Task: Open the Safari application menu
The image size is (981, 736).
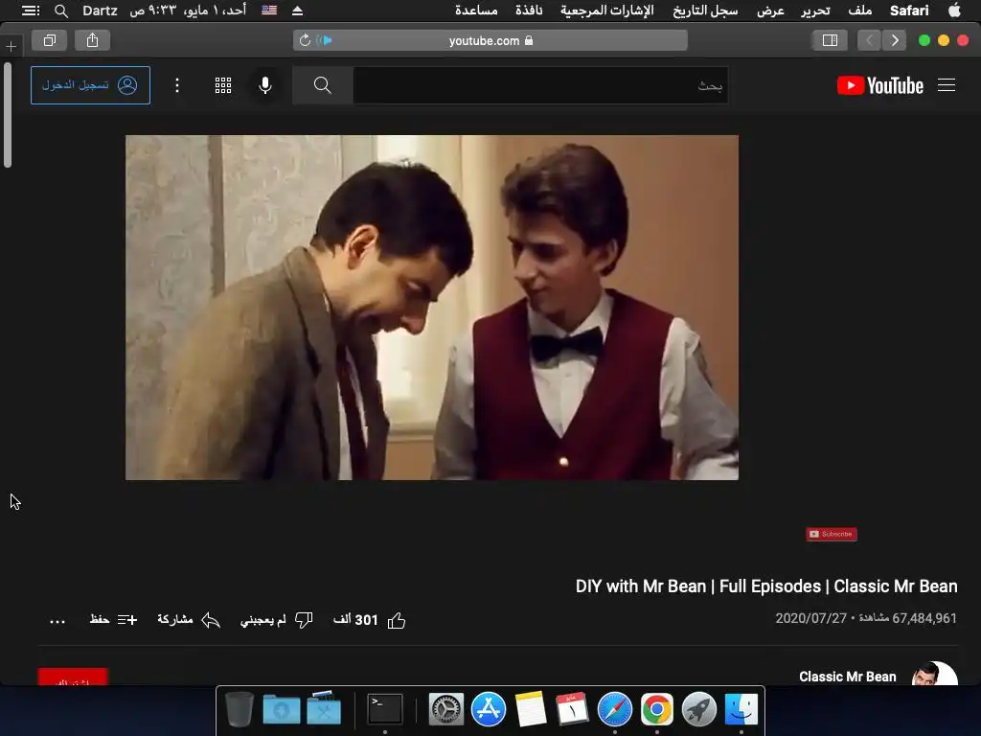Action: (909, 10)
